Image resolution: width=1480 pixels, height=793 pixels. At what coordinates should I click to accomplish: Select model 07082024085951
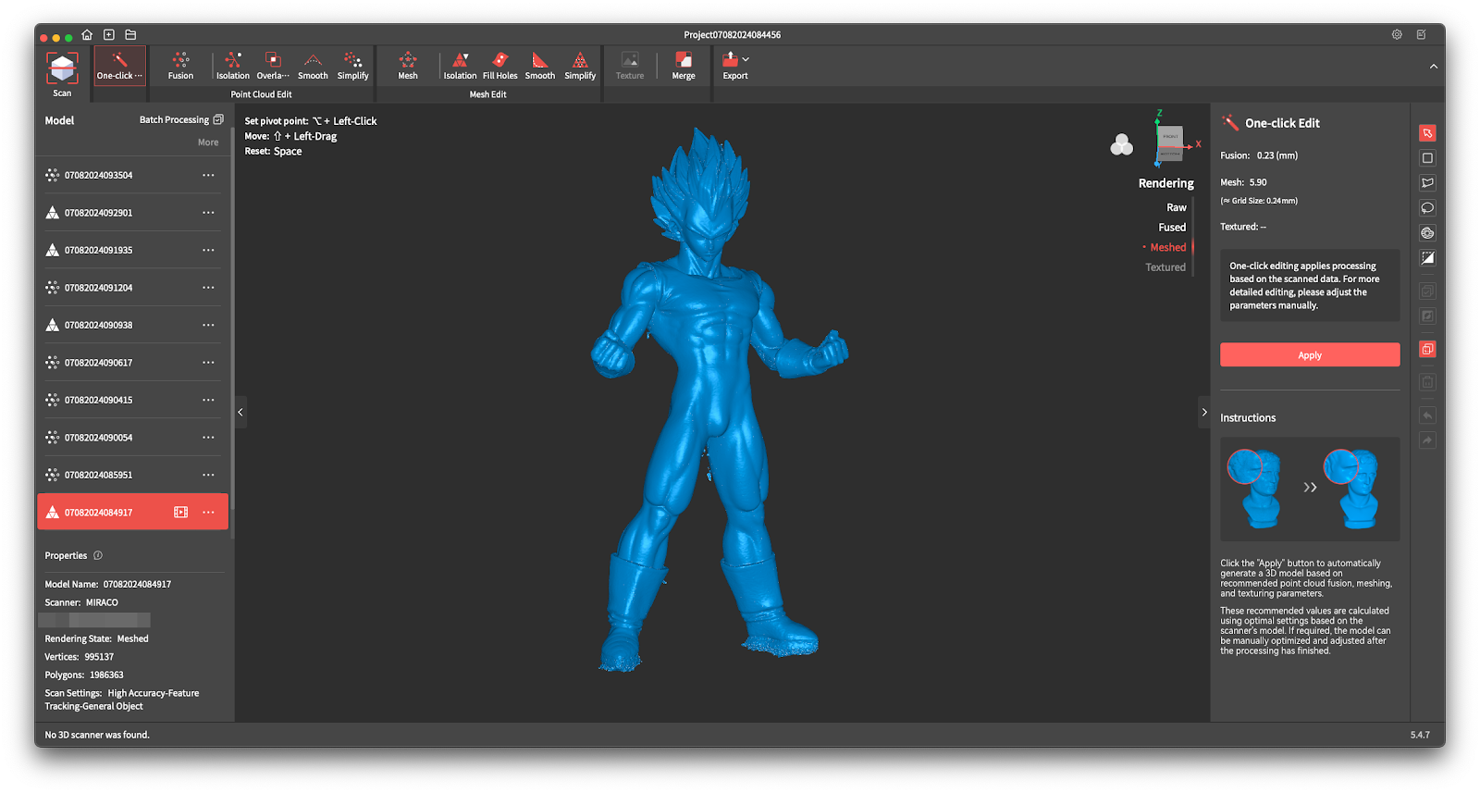coord(132,475)
